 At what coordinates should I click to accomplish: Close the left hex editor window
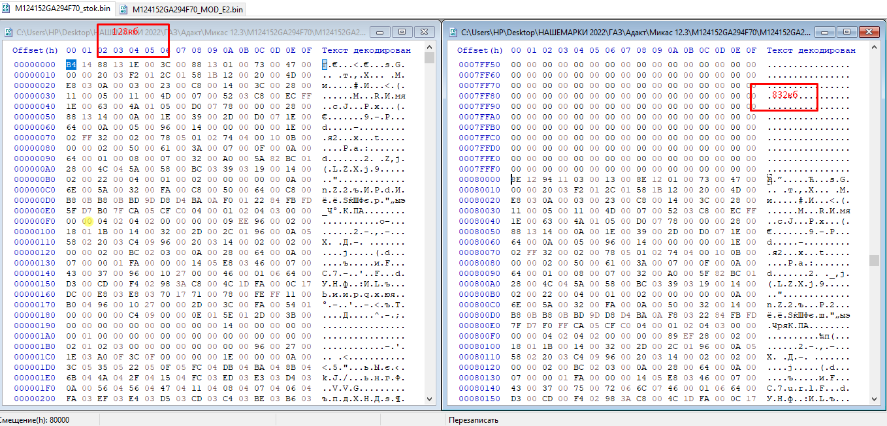pyautogui.click(x=423, y=31)
